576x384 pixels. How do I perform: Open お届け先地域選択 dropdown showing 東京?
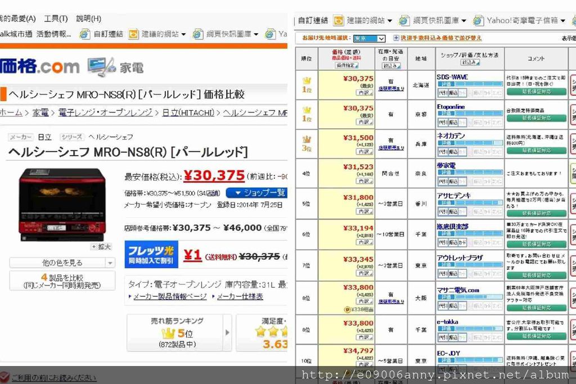coord(369,38)
